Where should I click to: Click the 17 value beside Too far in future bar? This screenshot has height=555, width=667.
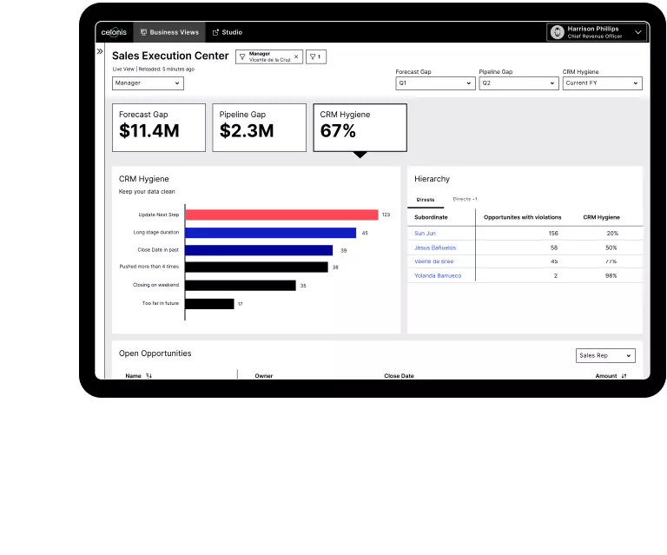click(x=241, y=304)
